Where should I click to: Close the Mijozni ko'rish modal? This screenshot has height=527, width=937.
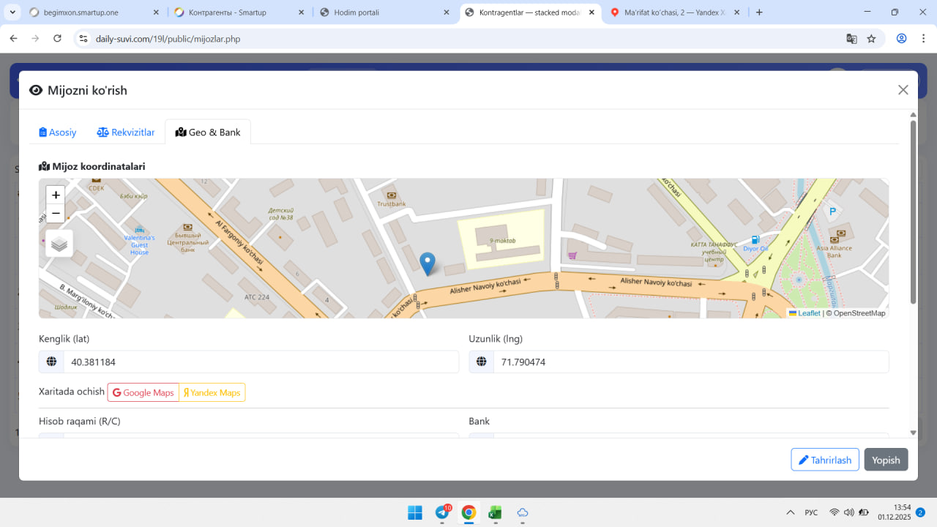pos(903,90)
